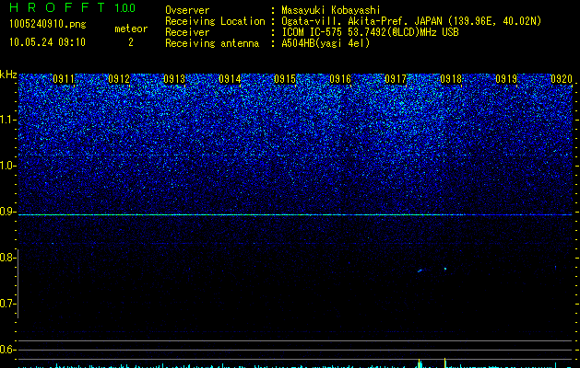Click the 1.1 kHz axis label
This screenshot has height=368, width=580.
click(7, 120)
